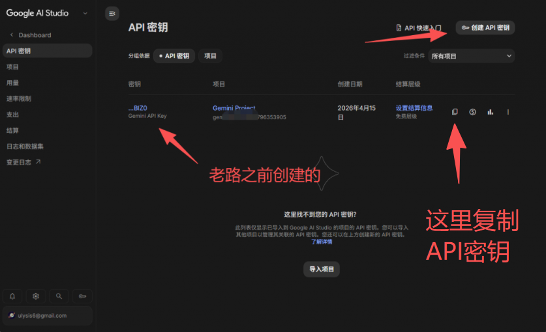Click 2026年4月15日 date cell
546x332 pixels.
[357, 113]
